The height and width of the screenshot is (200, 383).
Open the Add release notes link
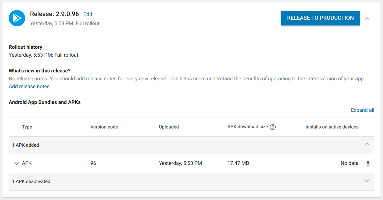tap(29, 86)
